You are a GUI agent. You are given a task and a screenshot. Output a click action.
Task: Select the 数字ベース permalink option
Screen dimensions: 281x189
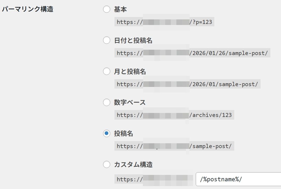click(x=107, y=102)
